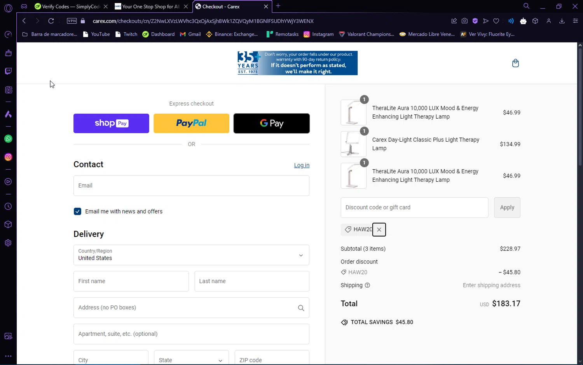This screenshot has height=365, width=583.
Task: Open Twitch in the Opera sidebar
Action: 8,71
